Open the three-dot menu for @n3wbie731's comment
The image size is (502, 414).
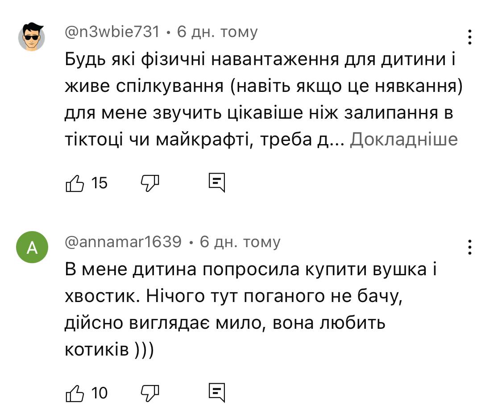point(470,37)
